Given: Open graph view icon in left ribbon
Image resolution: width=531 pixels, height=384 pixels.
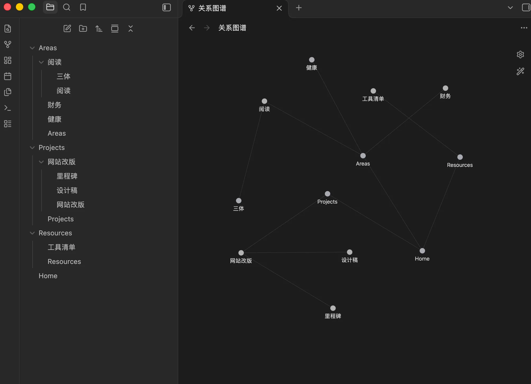Looking at the screenshot, I should point(8,44).
